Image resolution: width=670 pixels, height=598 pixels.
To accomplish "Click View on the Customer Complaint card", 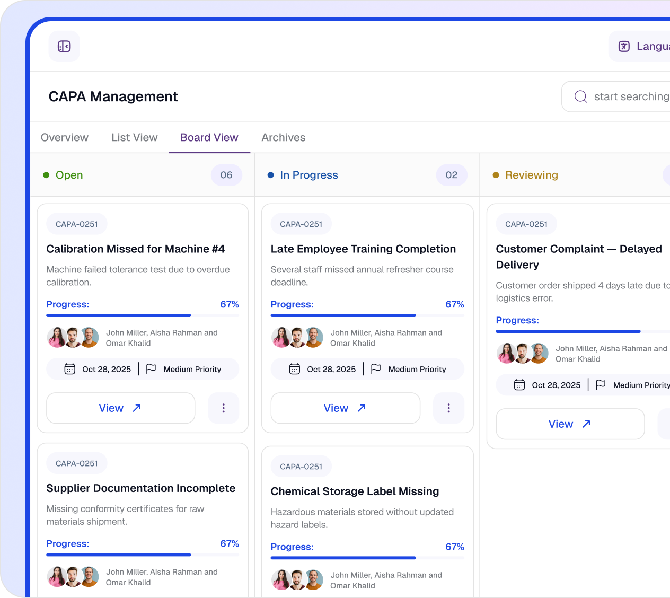I will 570,424.
